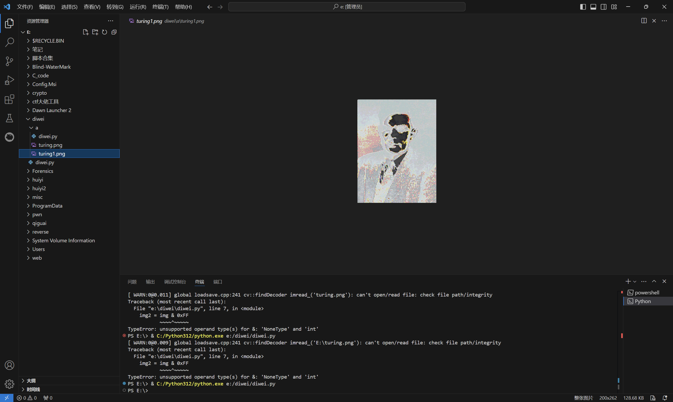Click the 200x262 image size status
Screen dimensions: 673x402
pyautogui.click(x=608, y=398)
